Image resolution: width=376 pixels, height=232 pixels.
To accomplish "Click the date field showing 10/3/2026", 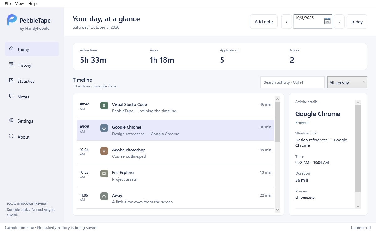I will [313, 21].
